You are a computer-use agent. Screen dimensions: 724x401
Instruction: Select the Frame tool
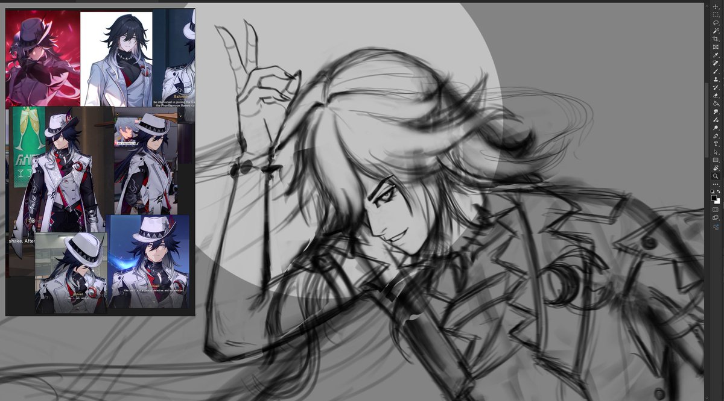tap(716, 46)
